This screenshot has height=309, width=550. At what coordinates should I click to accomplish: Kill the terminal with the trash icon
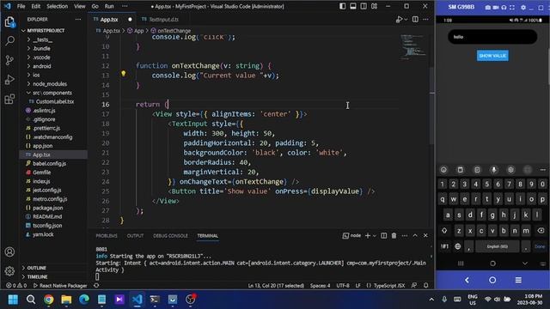[394, 236]
